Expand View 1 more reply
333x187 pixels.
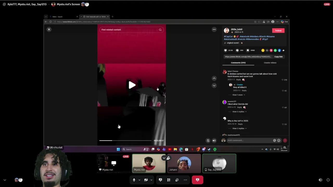coord(239,95)
